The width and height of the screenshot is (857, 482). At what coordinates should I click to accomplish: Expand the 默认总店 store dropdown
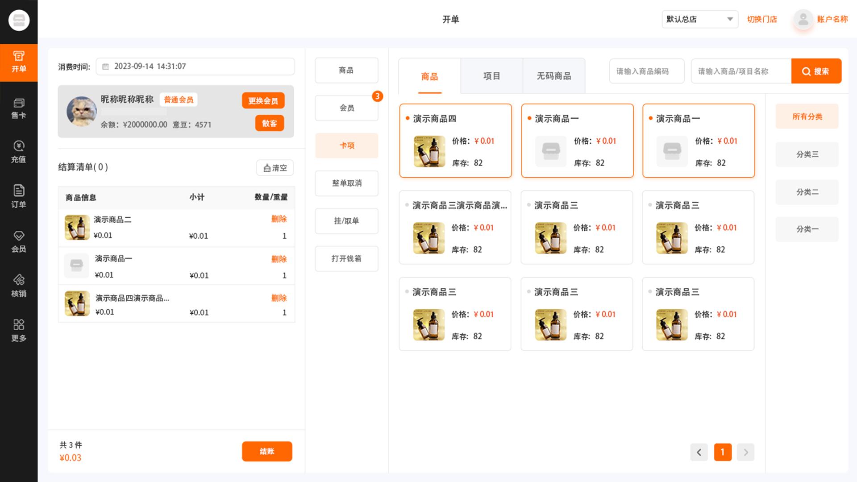[x=699, y=19]
